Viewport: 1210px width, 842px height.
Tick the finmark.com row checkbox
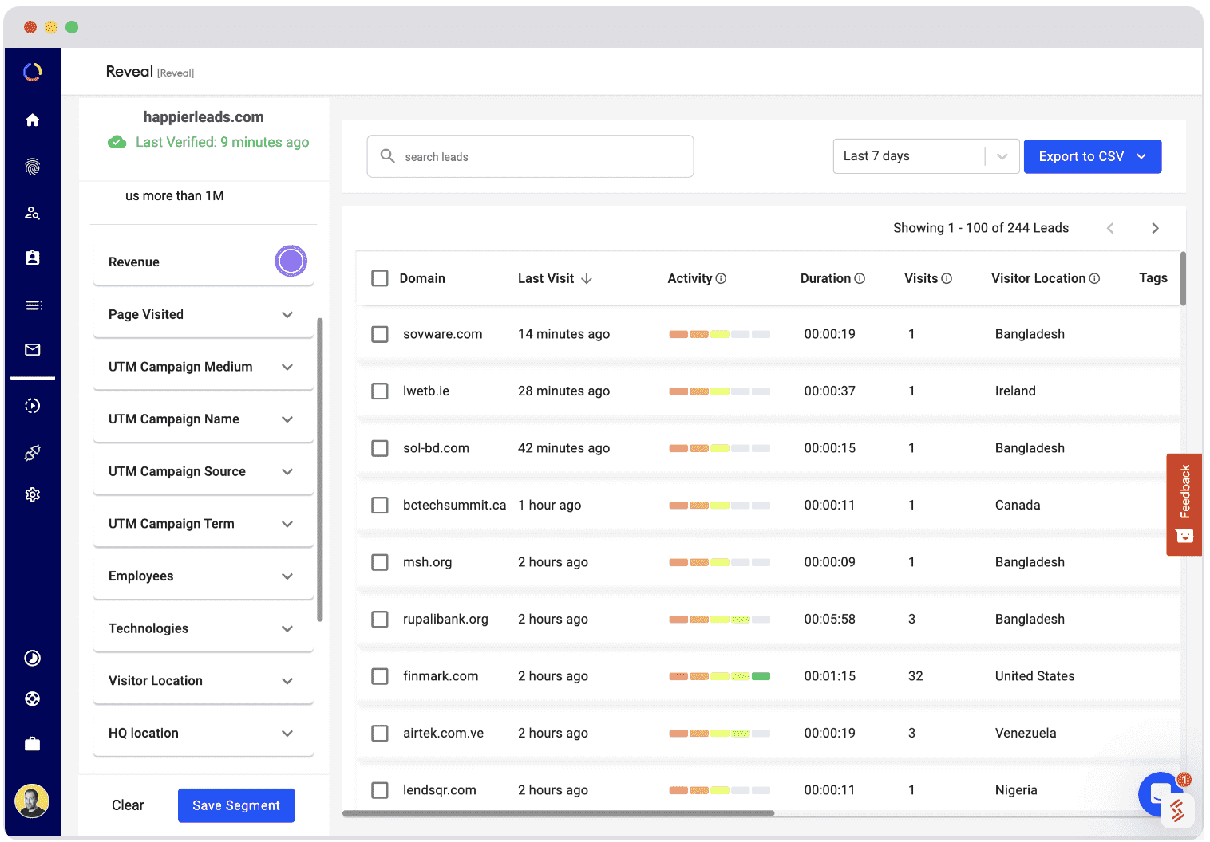click(380, 676)
